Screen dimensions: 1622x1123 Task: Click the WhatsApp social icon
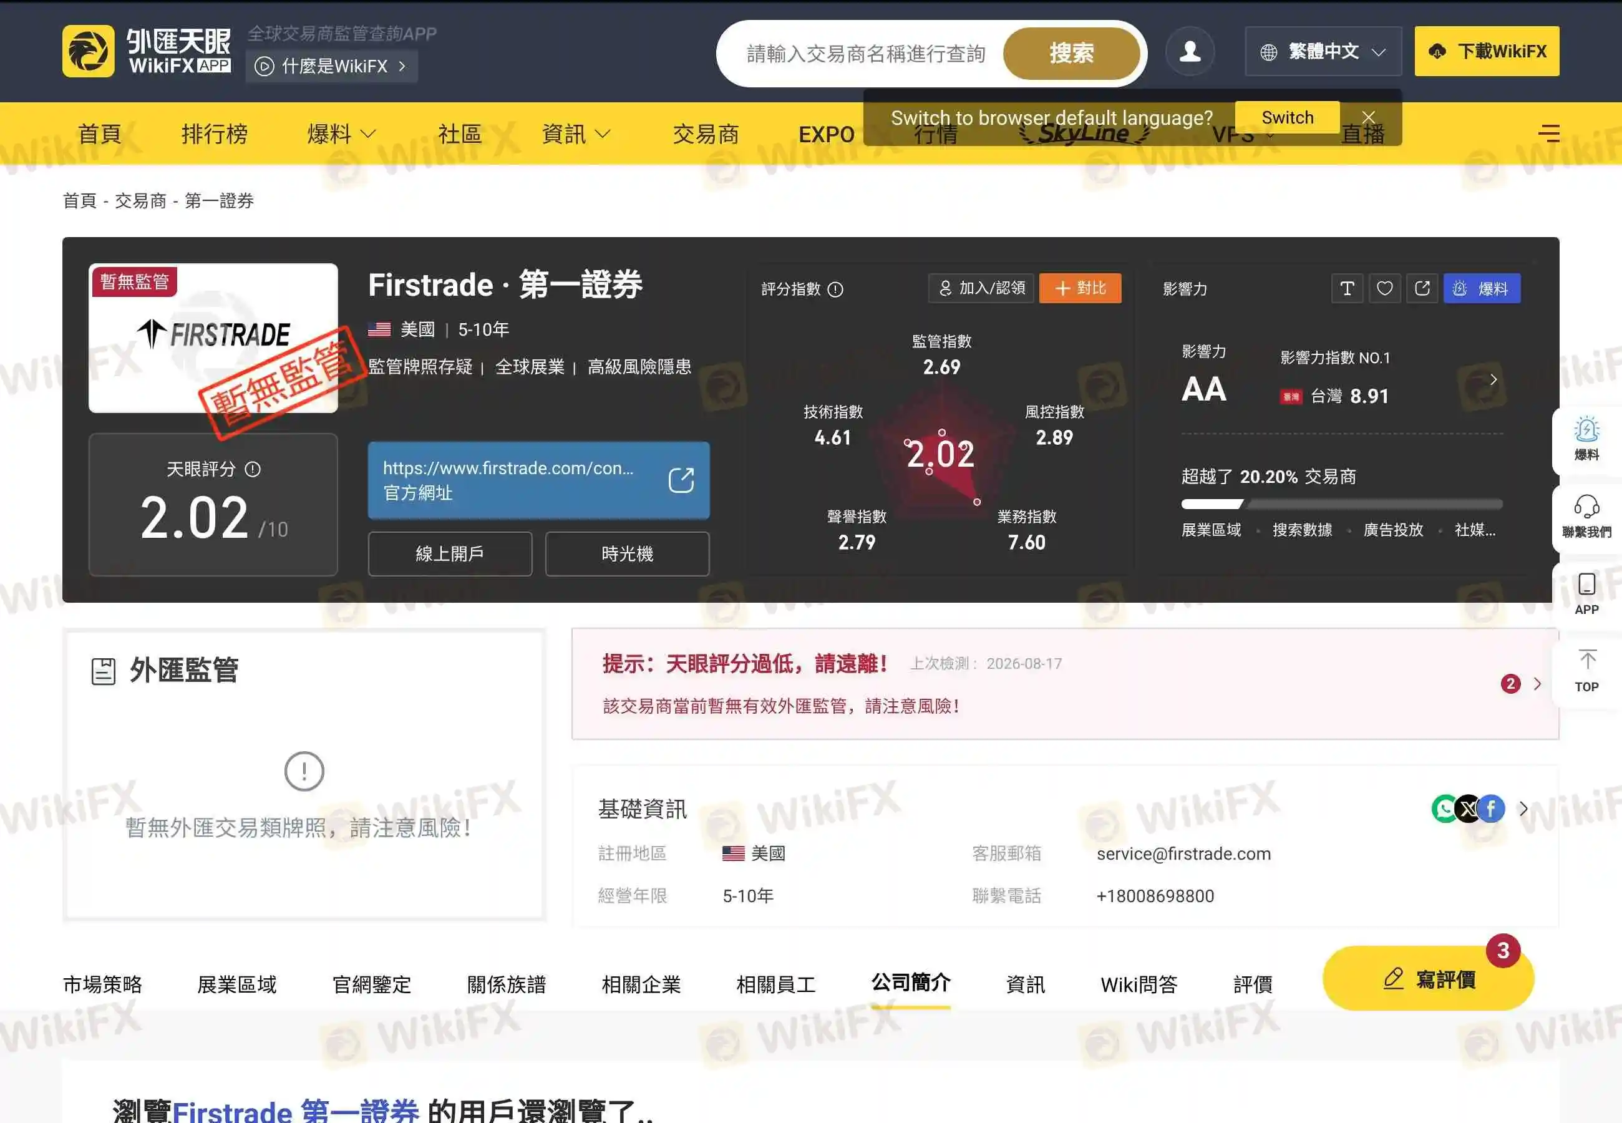coord(1444,809)
